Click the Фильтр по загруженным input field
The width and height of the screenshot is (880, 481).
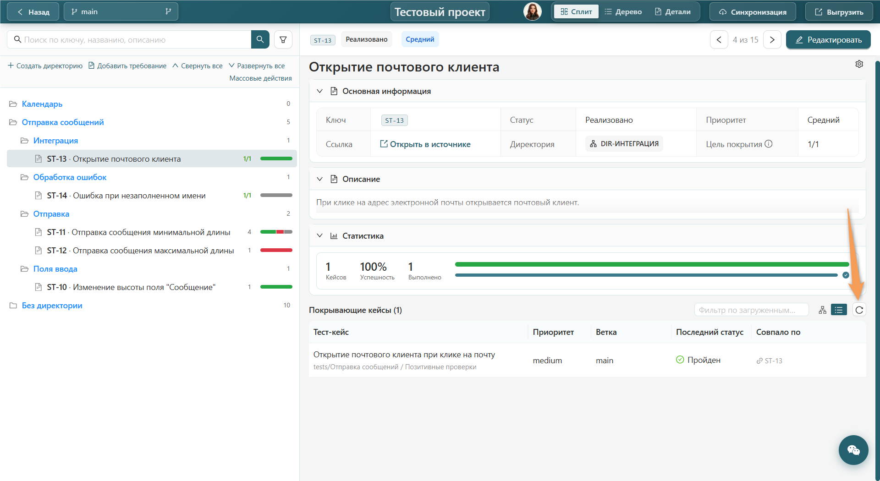(751, 310)
